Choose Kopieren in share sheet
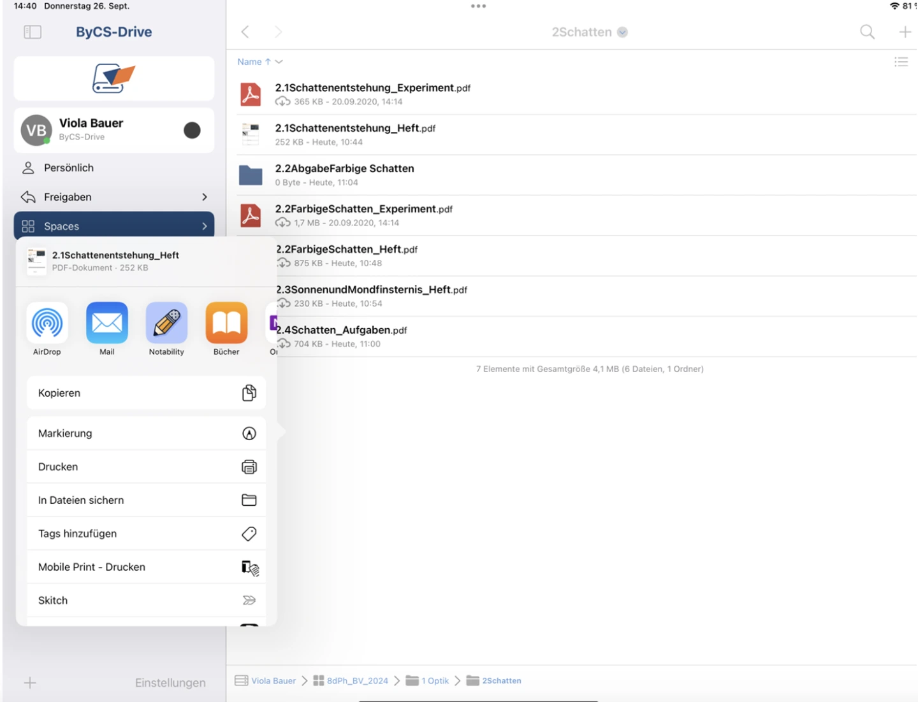The width and height of the screenshot is (918, 702). [146, 393]
